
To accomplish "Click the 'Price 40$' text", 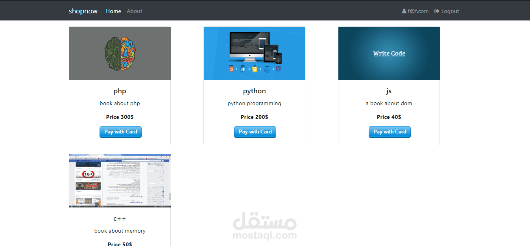I will click(389, 117).
